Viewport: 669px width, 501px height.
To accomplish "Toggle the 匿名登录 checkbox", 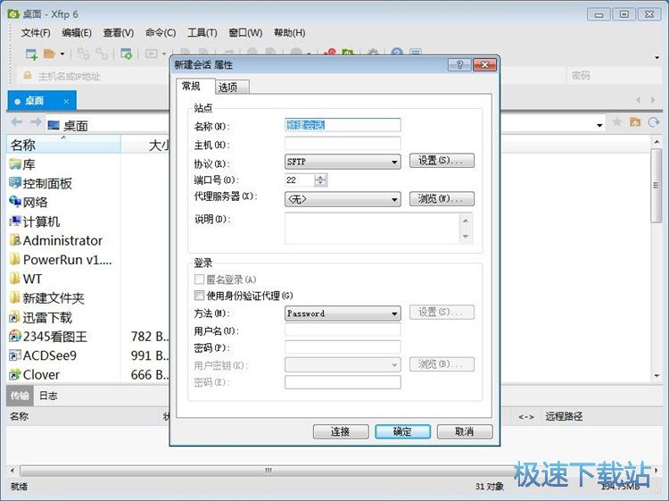I will coord(199,280).
